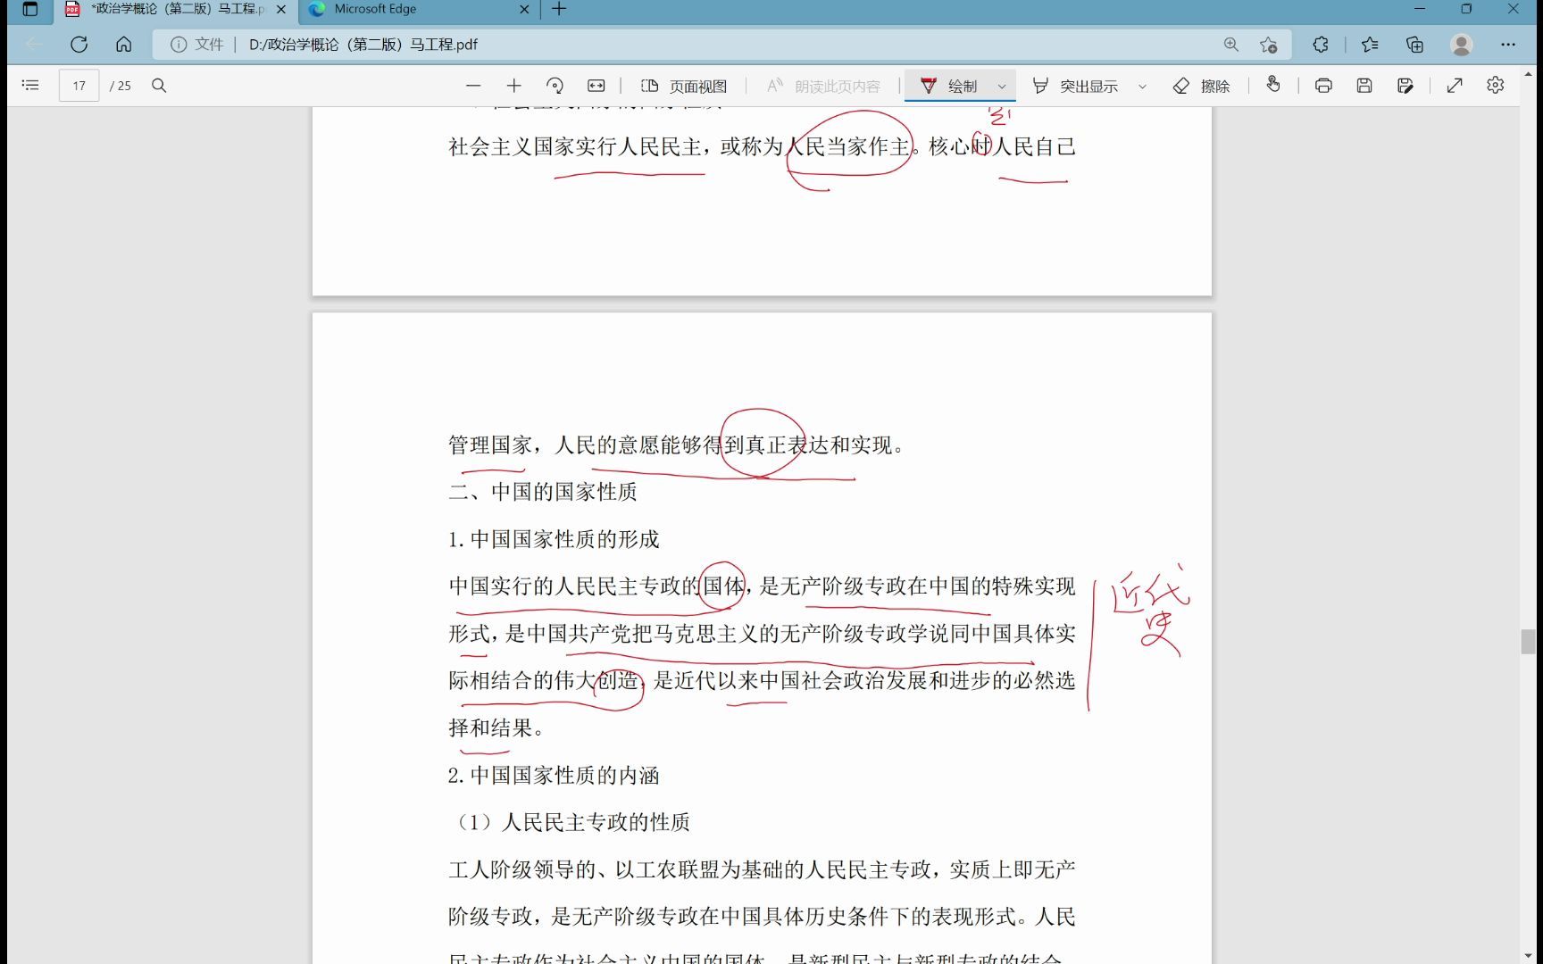The width and height of the screenshot is (1543, 964).
Task: Go back with the browser arrow
Action: click(34, 44)
